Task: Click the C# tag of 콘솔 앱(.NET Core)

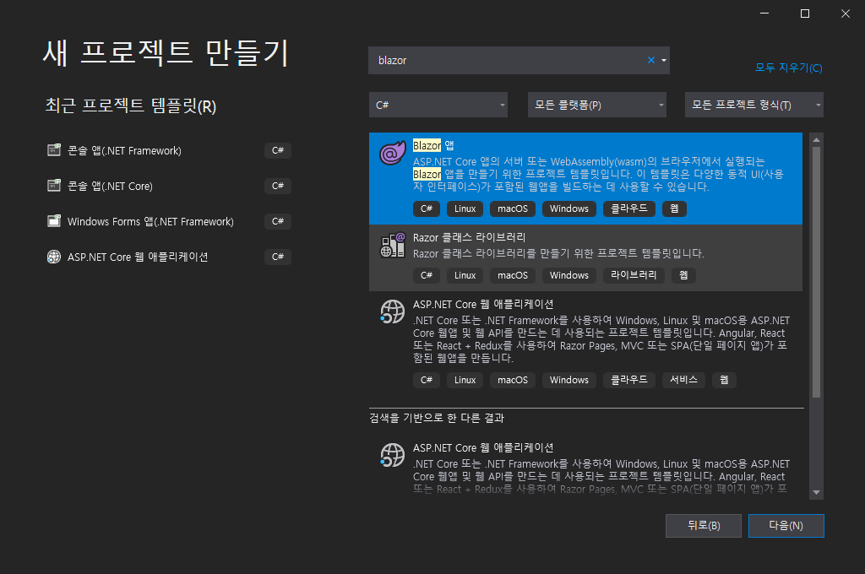Action: pyautogui.click(x=277, y=186)
